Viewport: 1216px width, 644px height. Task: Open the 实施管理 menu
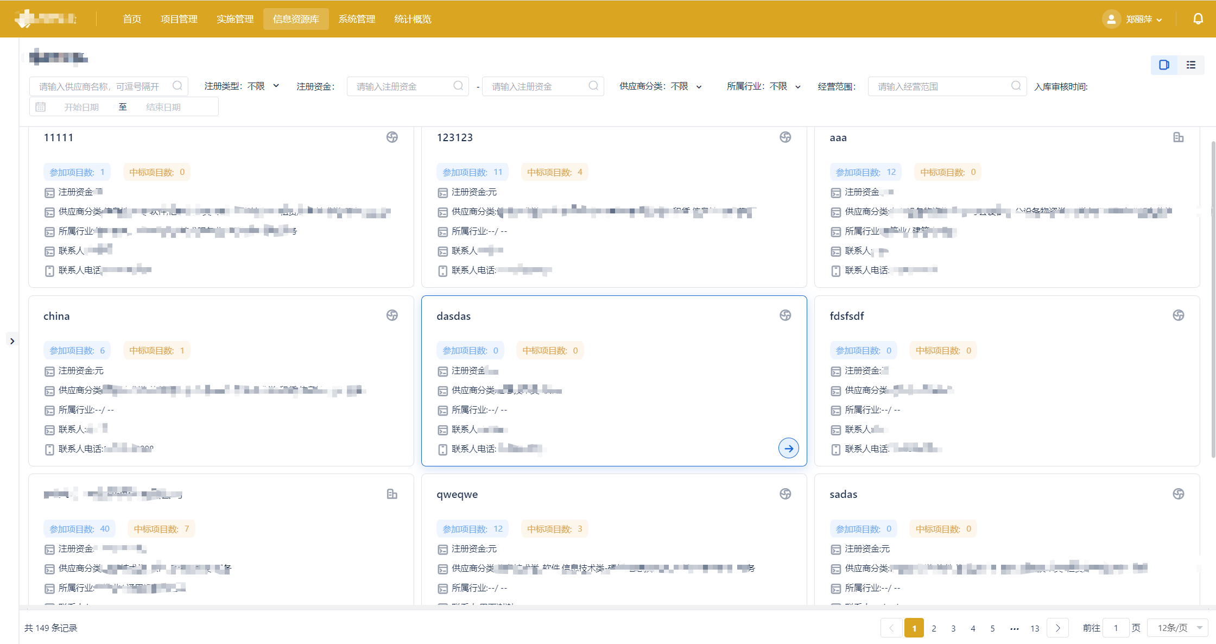[x=235, y=19]
